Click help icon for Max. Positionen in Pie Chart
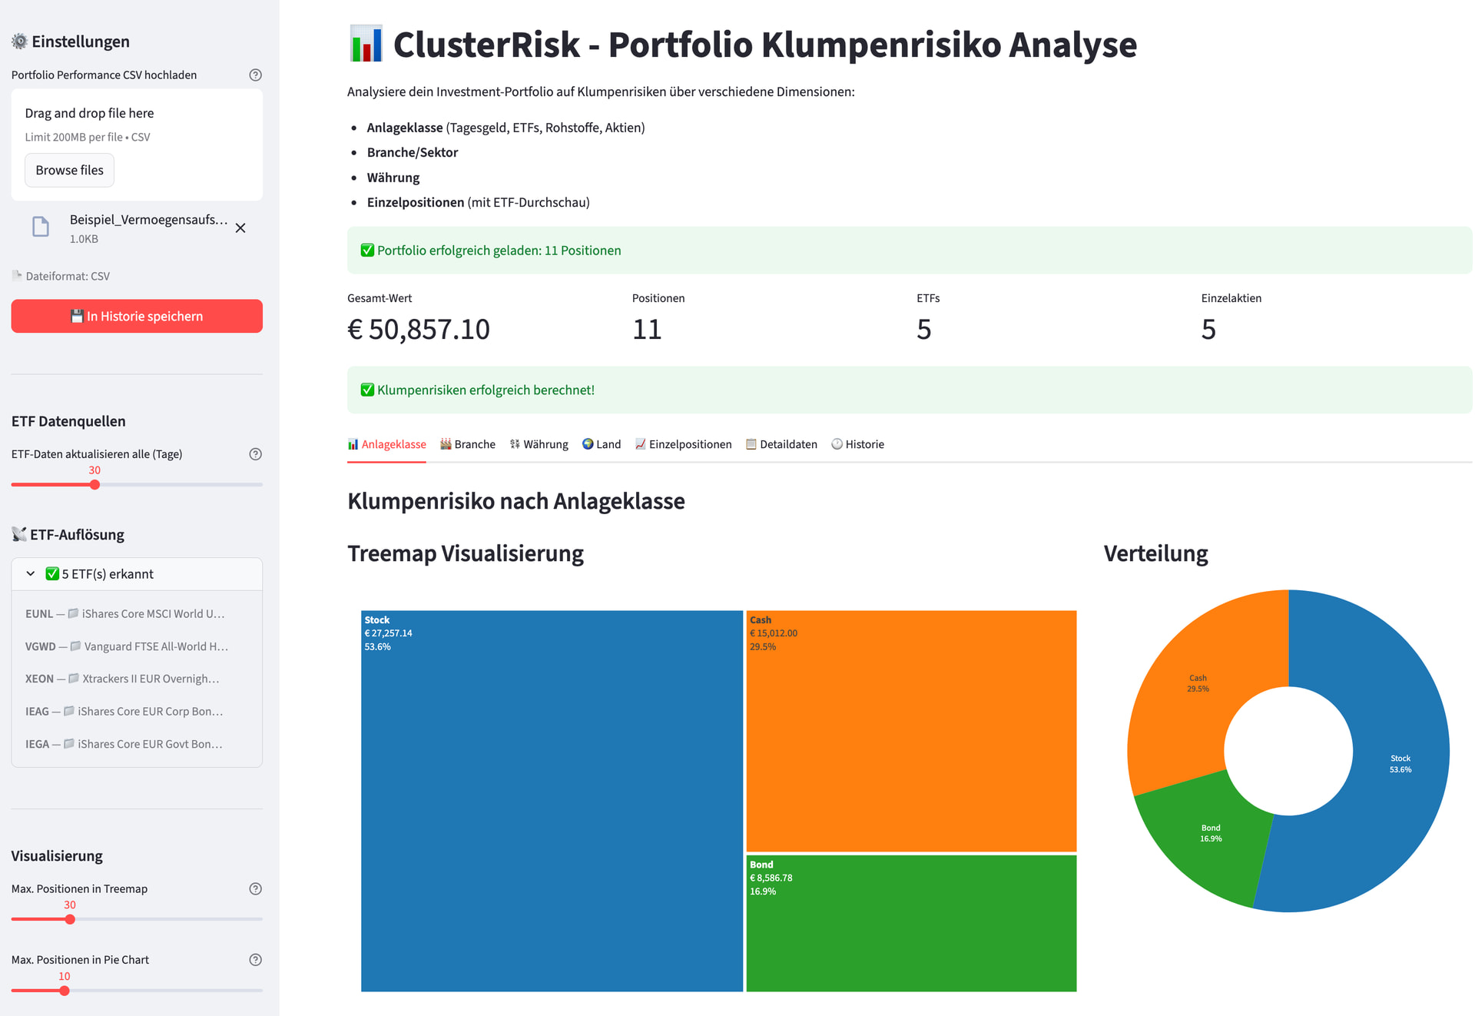Screen dimensions: 1475x1016 tap(256, 960)
